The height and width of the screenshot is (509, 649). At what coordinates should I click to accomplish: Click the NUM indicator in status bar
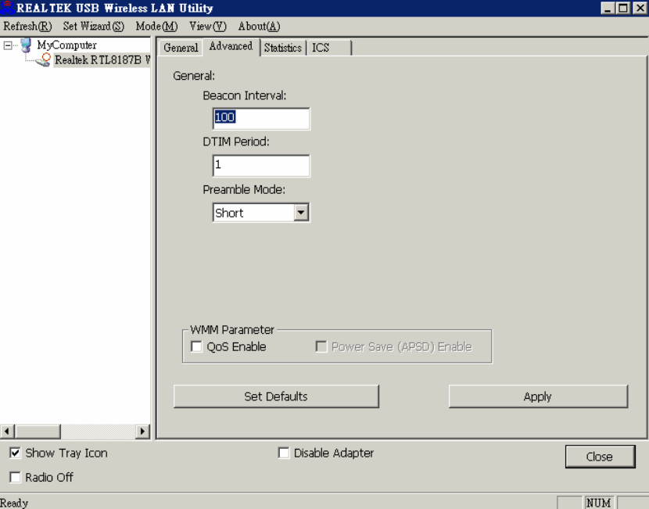[598, 503]
